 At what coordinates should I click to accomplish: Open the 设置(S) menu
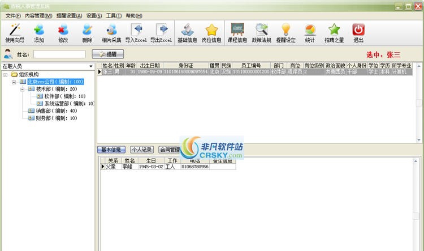click(94, 16)
